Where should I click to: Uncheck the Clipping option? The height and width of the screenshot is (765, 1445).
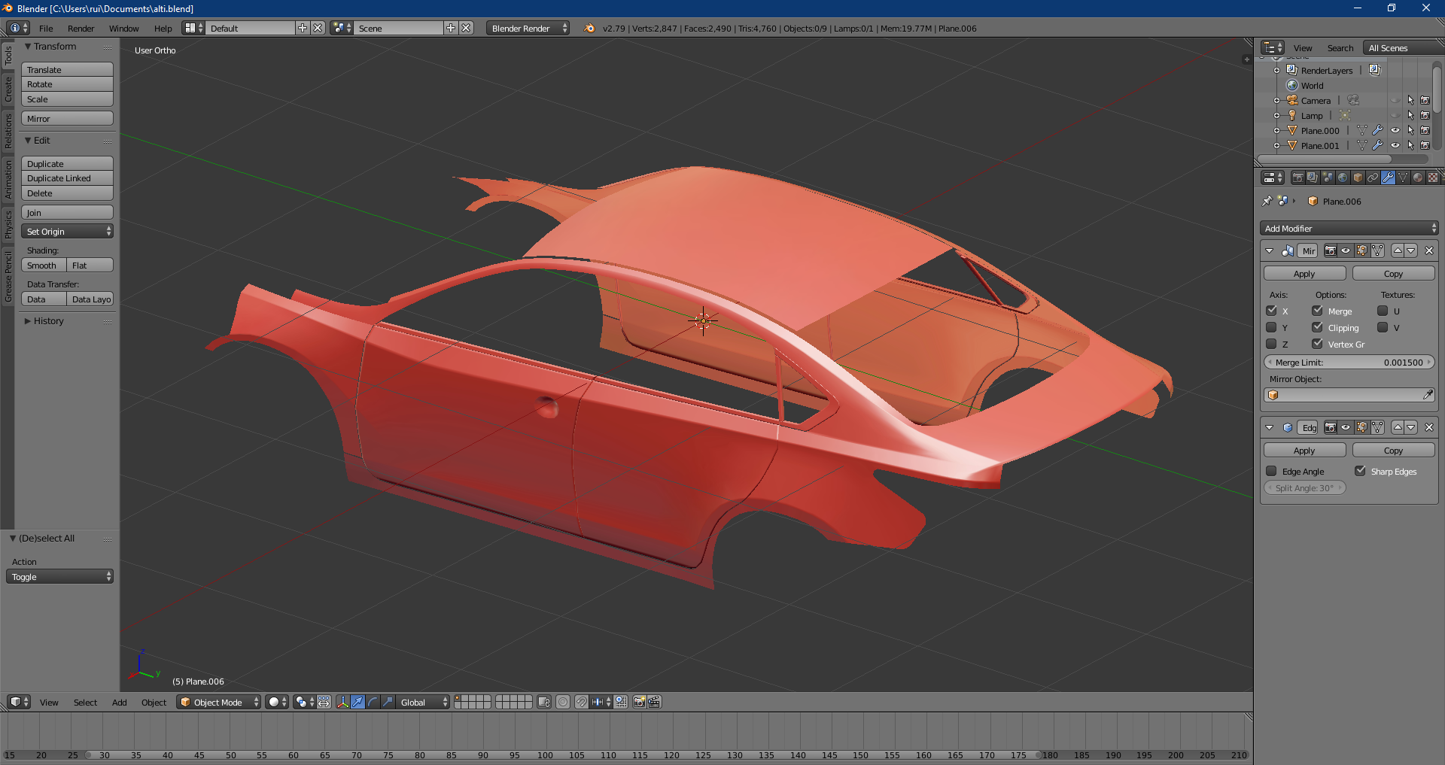click(x=1318, y=328)
